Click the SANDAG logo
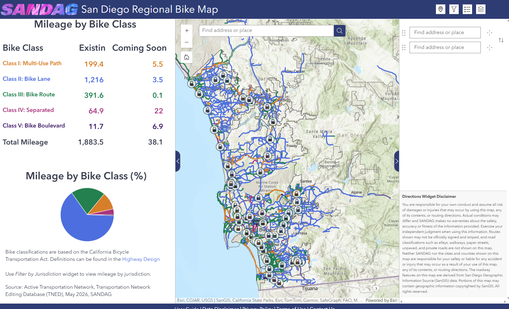This screenshot has height=309, width=509. pyautogui.click(x=39, y=9)
